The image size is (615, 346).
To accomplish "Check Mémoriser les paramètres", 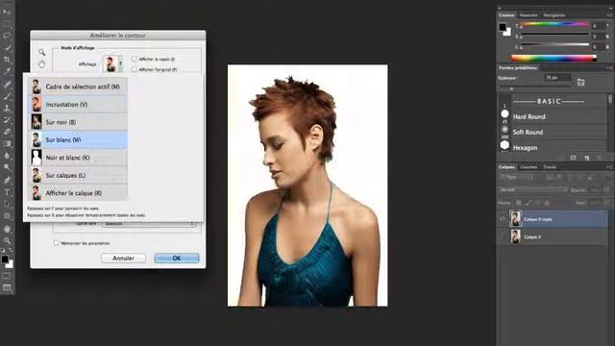I will click(56, 243).
